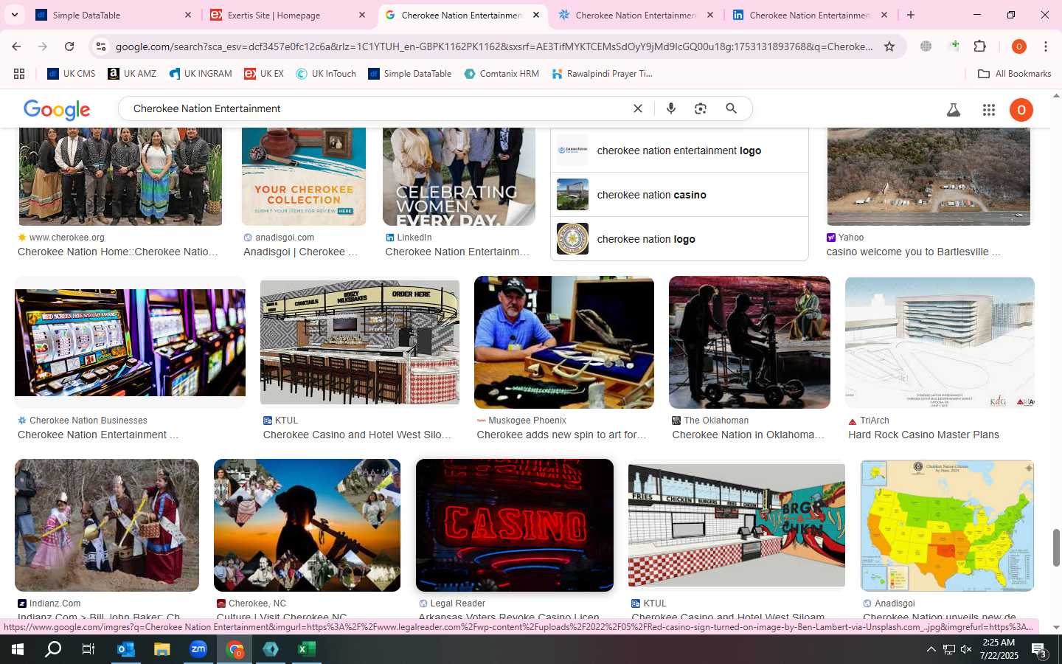This screenshot has width=1062, height=664.
Task: Bookmark this page with the star icon
Action: tap(889, 46)
